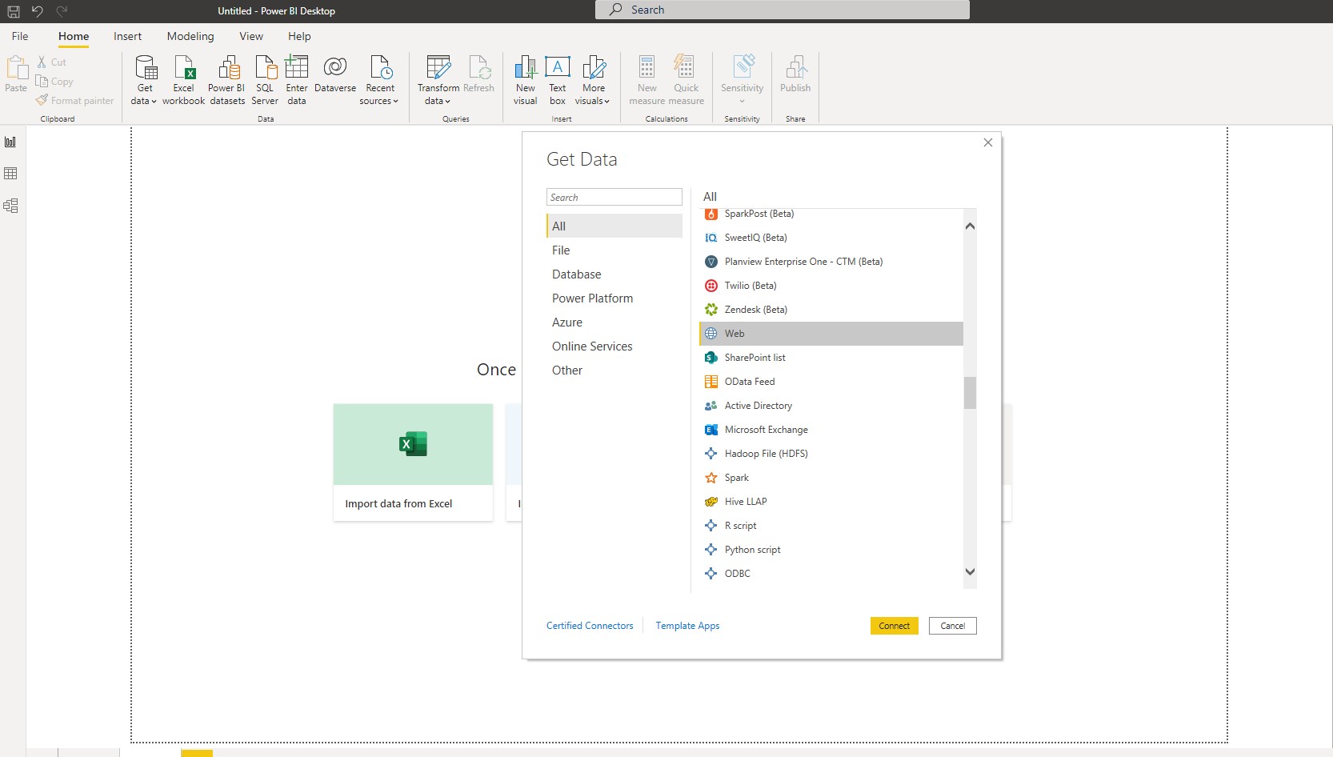
Task: Select the Zendesk (Beta) connector
Action: pos(831,310)
